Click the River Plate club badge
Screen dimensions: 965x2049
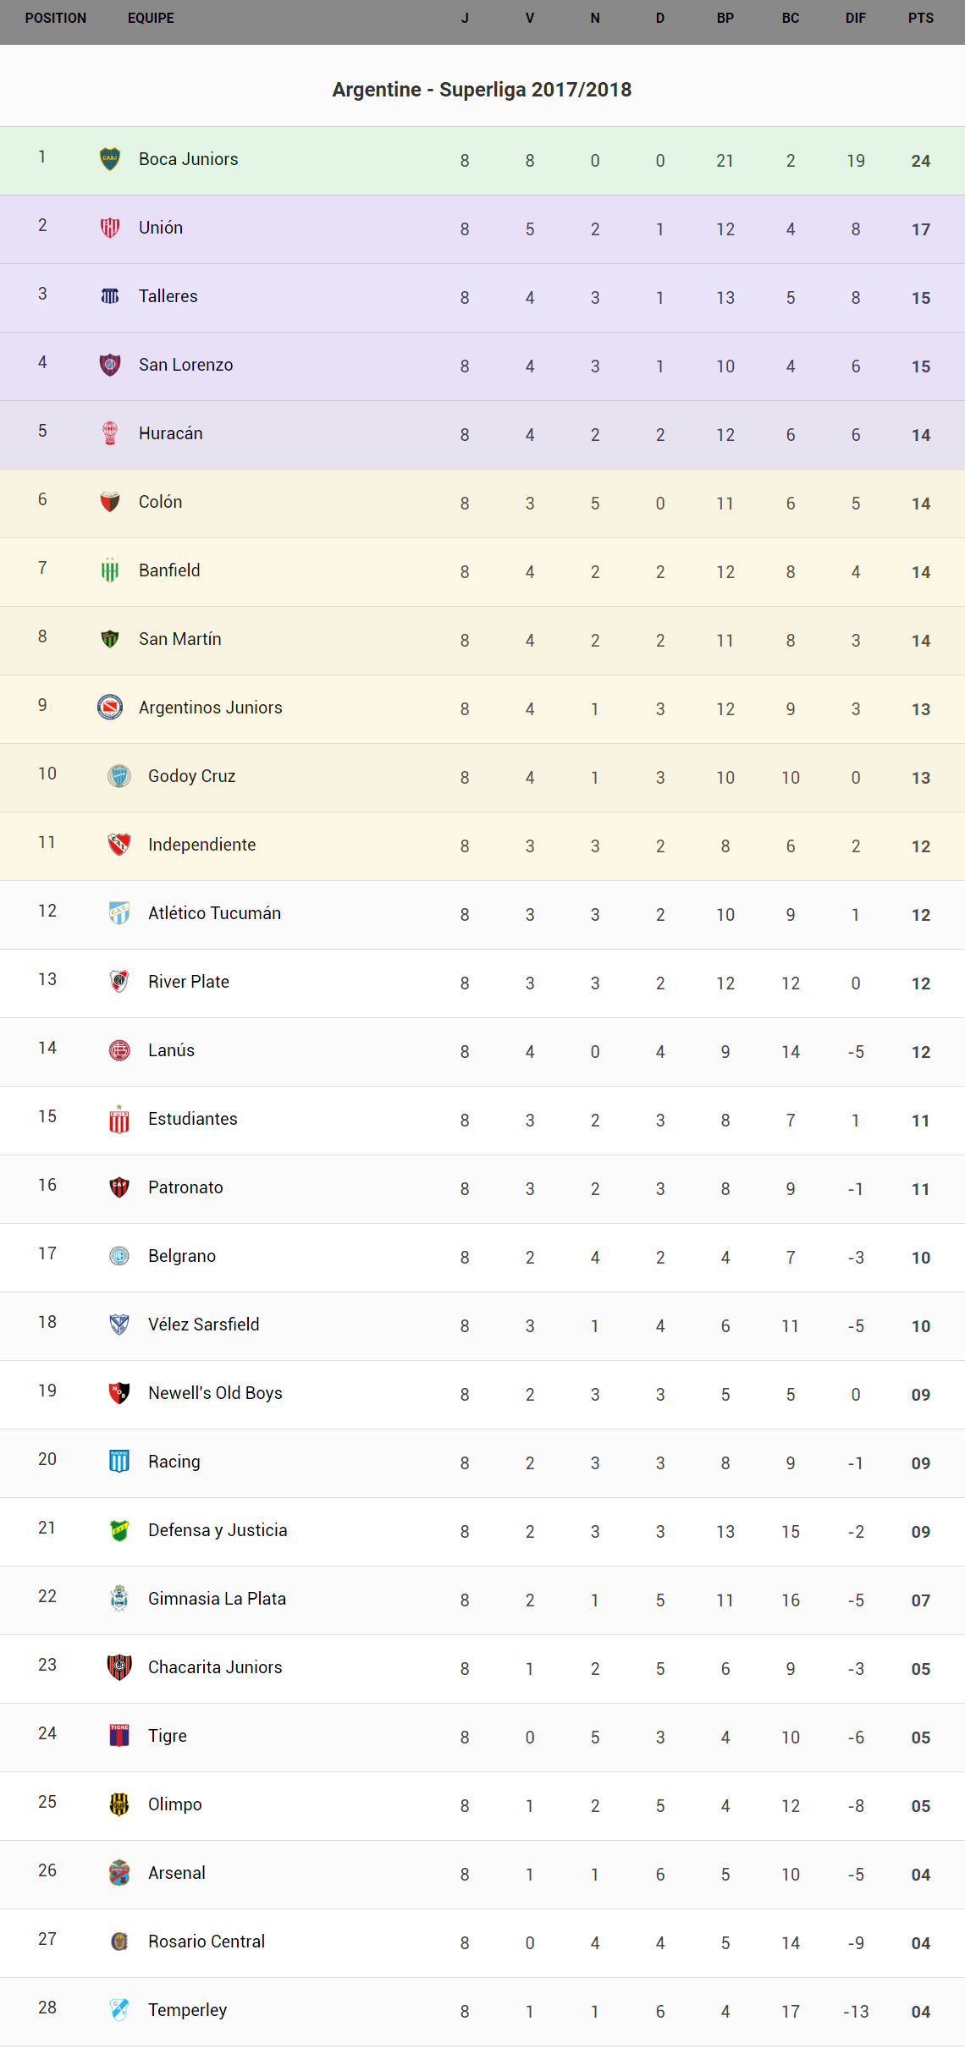[x=119, y=981]
